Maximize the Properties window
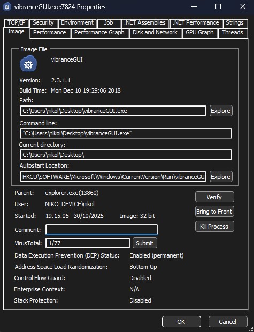The height and width of the screenshot is (332, 254). (x=218, y=6)
